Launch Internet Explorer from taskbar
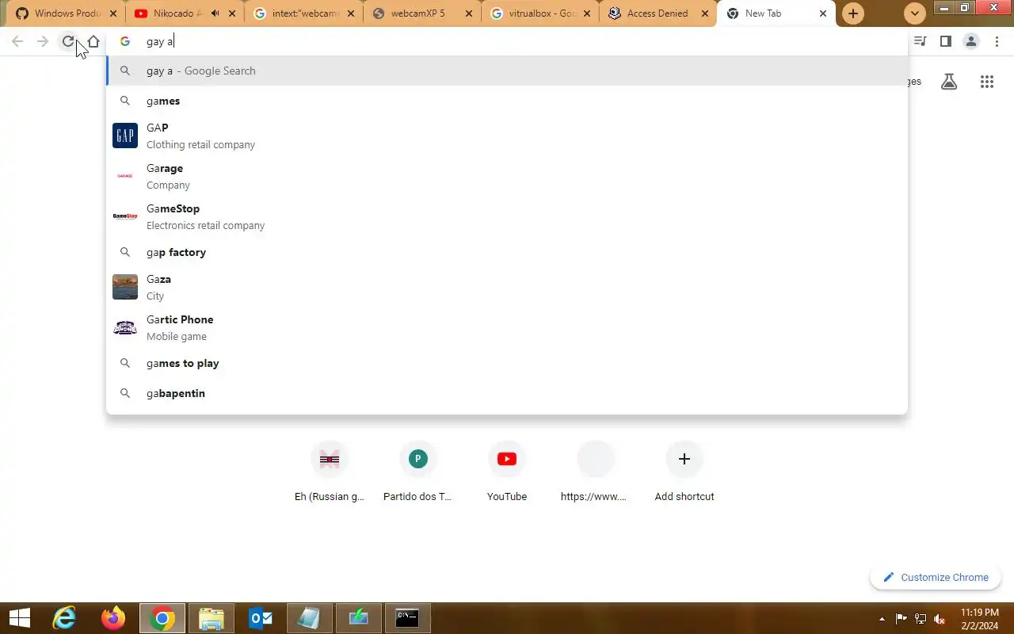Screen dimensions: 1014x634 (64, 618)
